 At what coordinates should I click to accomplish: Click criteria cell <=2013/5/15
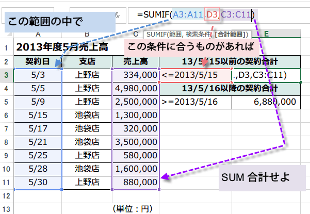[195, 75]
